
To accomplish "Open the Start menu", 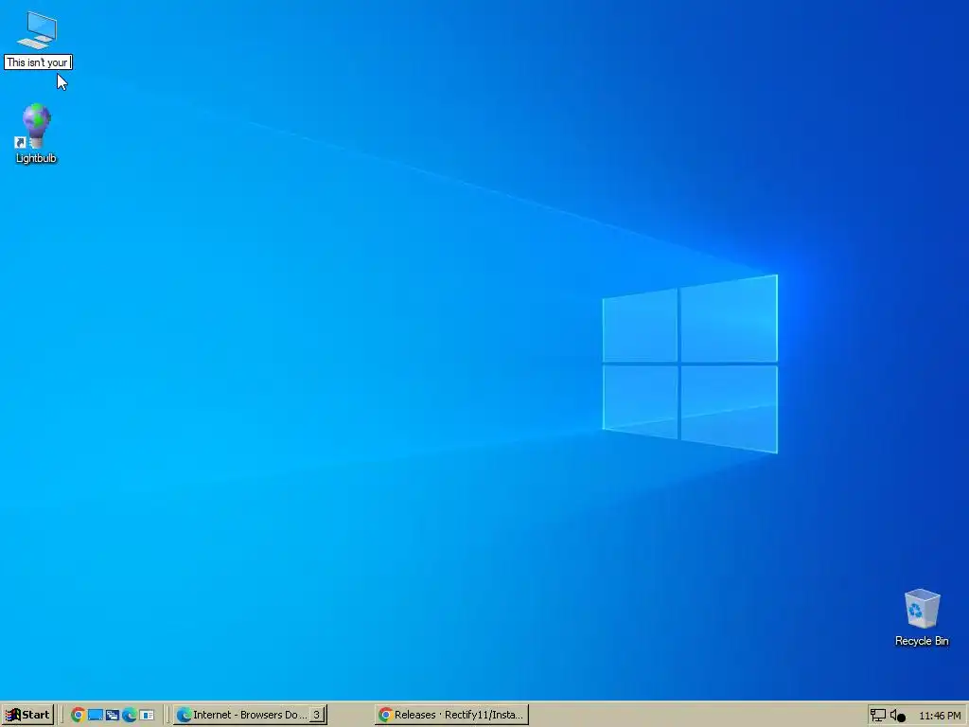I will click(x=27, y=715).
